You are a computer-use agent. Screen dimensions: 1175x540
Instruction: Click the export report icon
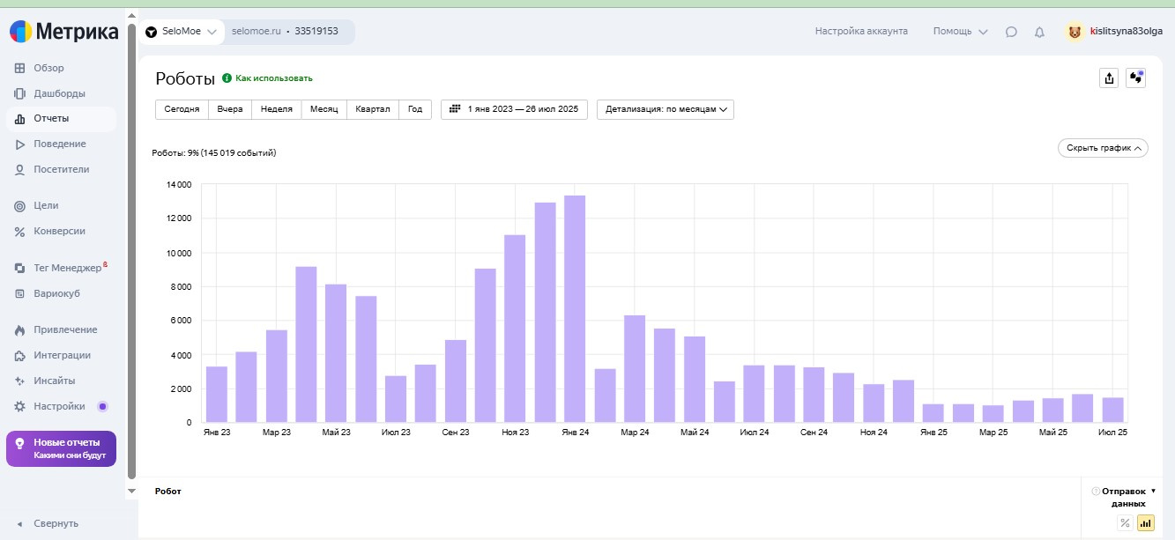(1109, 78)
